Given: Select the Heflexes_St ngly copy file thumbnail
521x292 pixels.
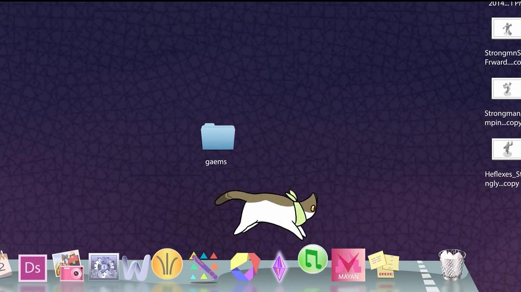Looking at the screenshot, I should [506, 149].
